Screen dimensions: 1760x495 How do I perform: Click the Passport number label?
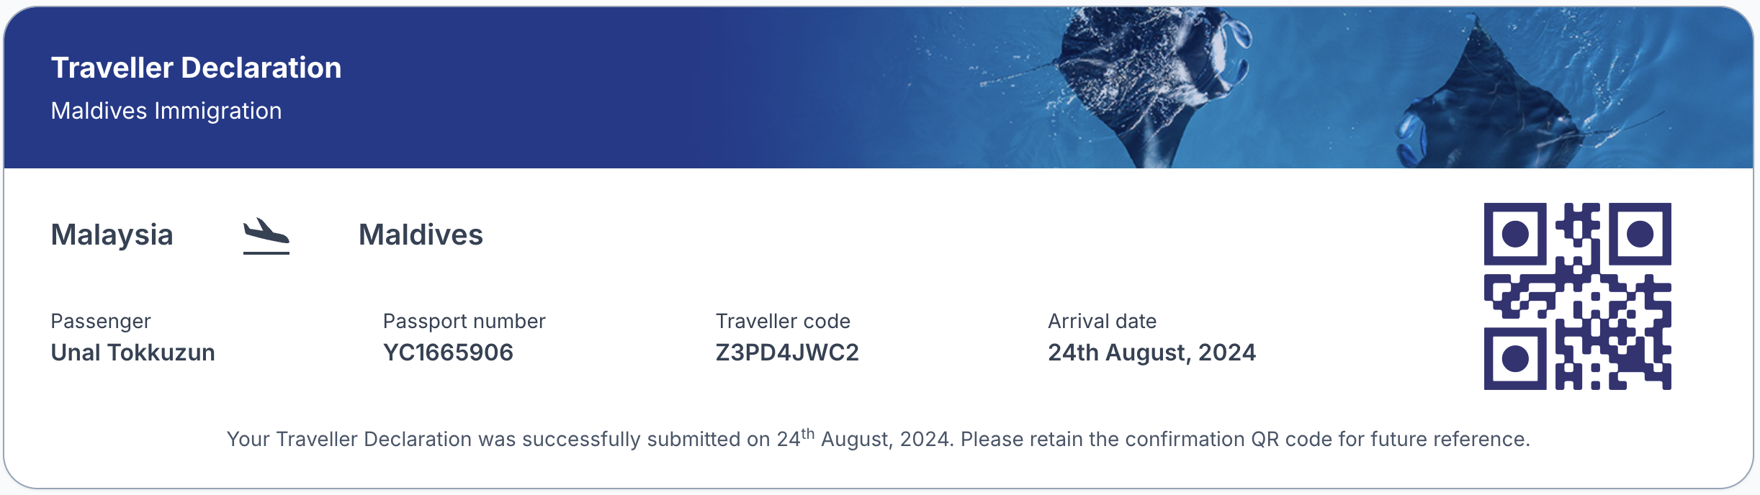[464, 321]
